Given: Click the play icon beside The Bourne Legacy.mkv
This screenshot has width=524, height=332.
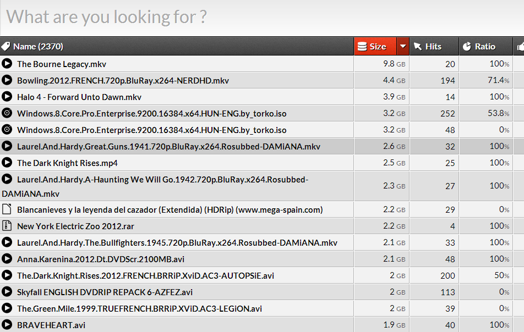Looking at the screenshot, I should (7, 63).
